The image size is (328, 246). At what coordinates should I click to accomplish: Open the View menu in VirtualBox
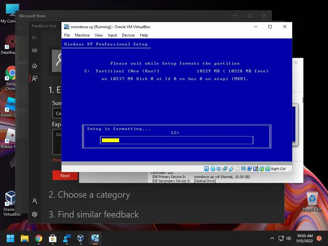point(99,35)
